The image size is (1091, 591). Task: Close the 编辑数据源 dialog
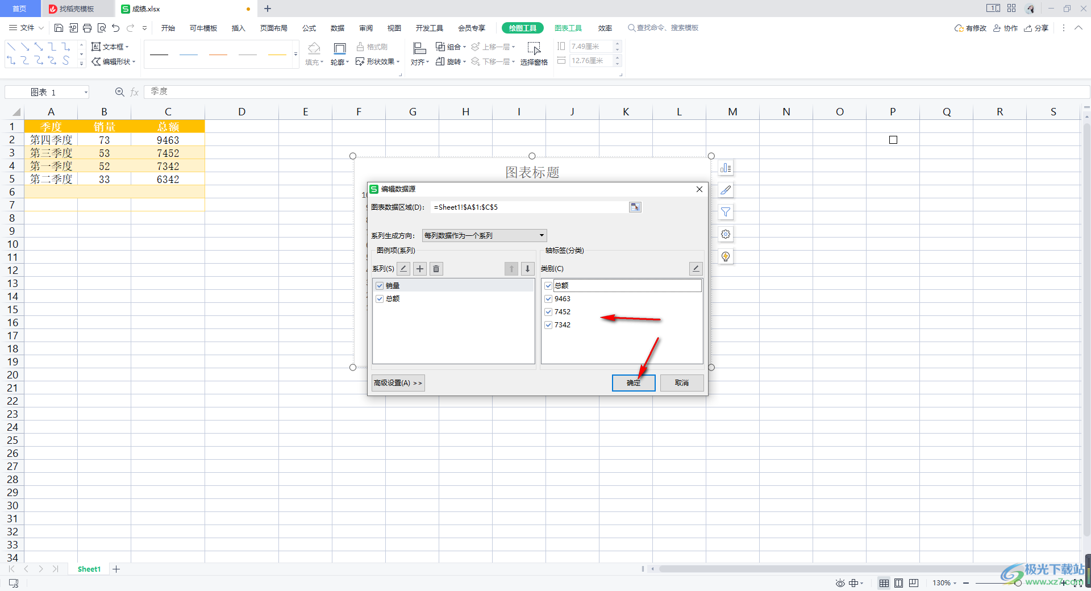coord(699,189)
